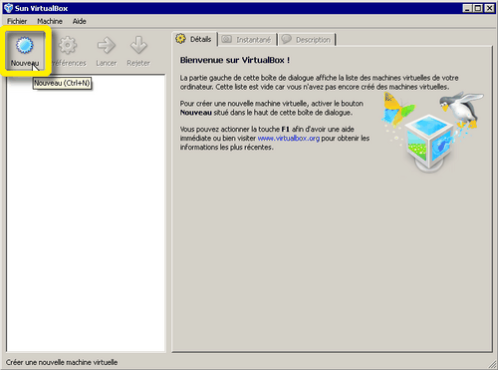The height and width of the screenshot is (370, 498).
Task: Minimize the Sun VirtualBox window
Action: coord(467,8)
